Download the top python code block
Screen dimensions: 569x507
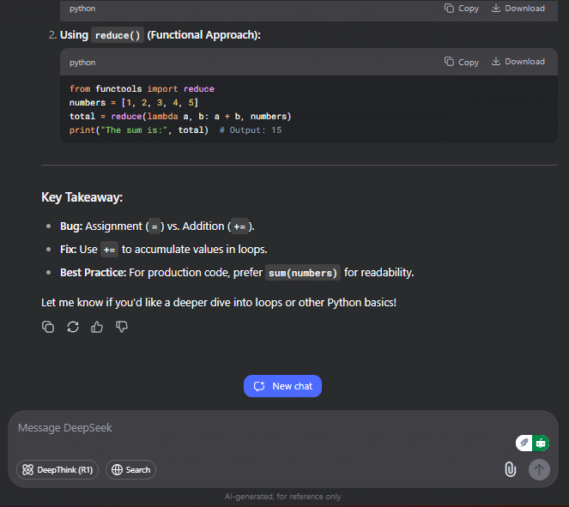point(518,9)
